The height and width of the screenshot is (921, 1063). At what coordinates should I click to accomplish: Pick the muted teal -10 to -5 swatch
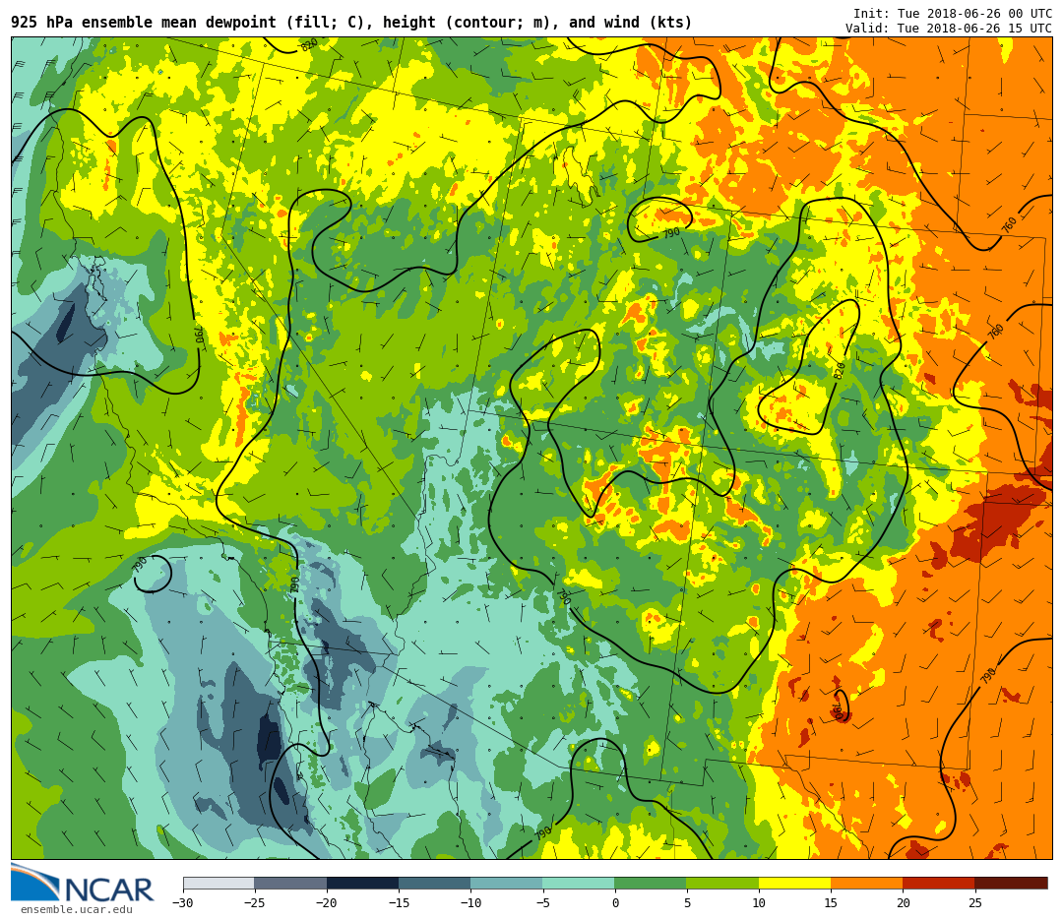507,883
